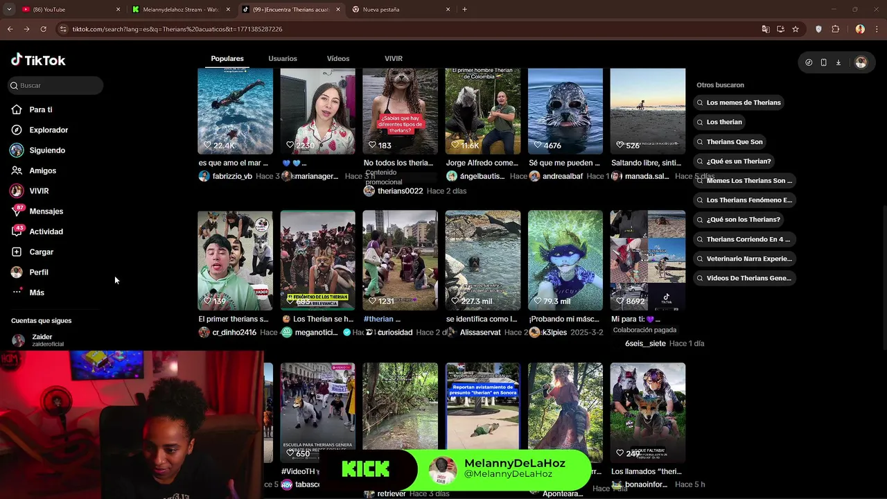Open the Mensajes icon with 87 badge
The width and height of the screenshot is (887, 499).
[x=17, y=211]
